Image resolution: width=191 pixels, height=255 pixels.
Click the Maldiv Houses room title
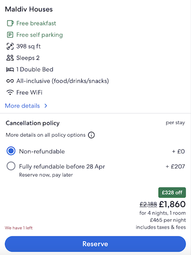29,9
